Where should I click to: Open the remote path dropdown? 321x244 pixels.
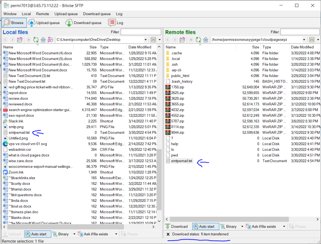point(304,39)
